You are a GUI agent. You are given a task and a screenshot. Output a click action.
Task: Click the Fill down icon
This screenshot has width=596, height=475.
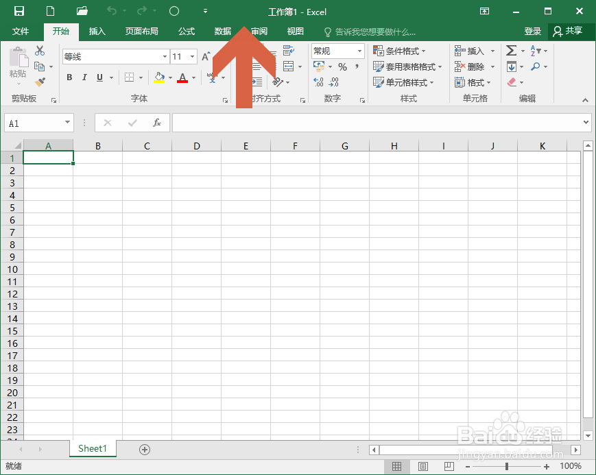click(511, 67)
